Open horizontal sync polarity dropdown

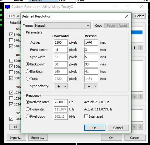61,86
